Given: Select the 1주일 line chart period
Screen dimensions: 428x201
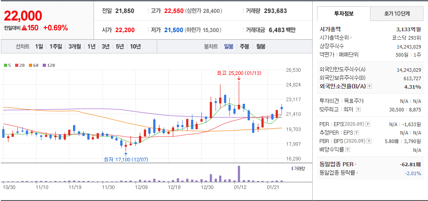Looking at the screenshot, I should click(56, 46).
